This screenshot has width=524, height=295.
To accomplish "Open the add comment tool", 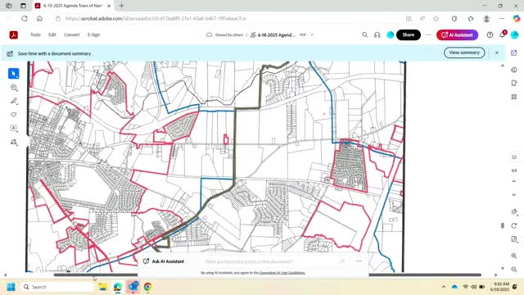I will click(14, 88).
